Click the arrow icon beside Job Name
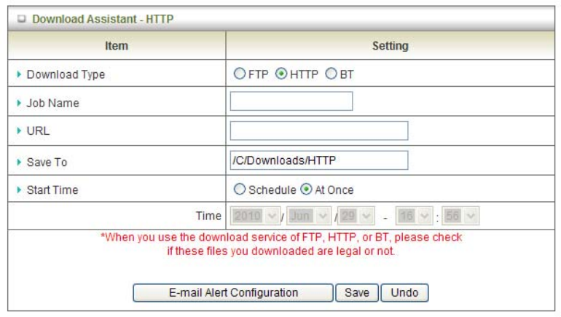This screenshot has height=317, width=561. coord(19,103)
